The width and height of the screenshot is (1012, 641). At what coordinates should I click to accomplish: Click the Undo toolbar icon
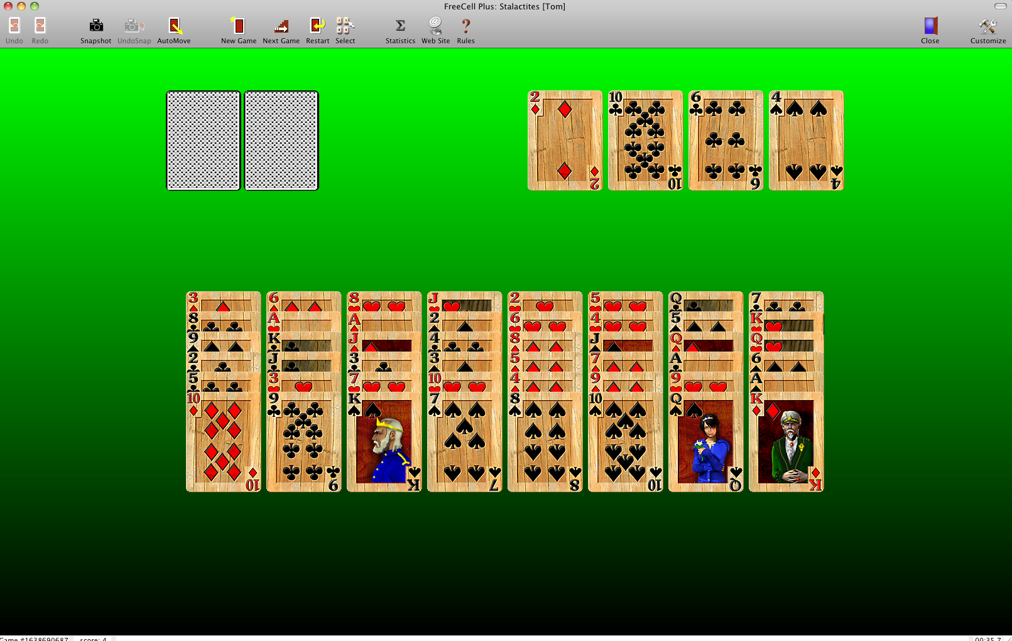coord(14,26)
